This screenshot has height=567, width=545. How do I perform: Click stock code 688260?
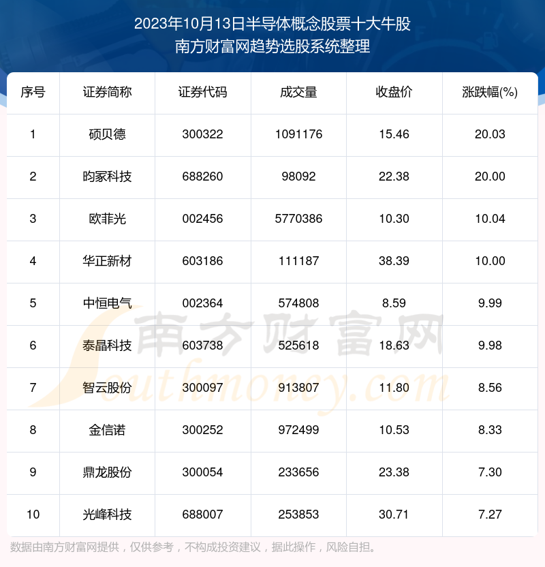click(x=203, y=177)
